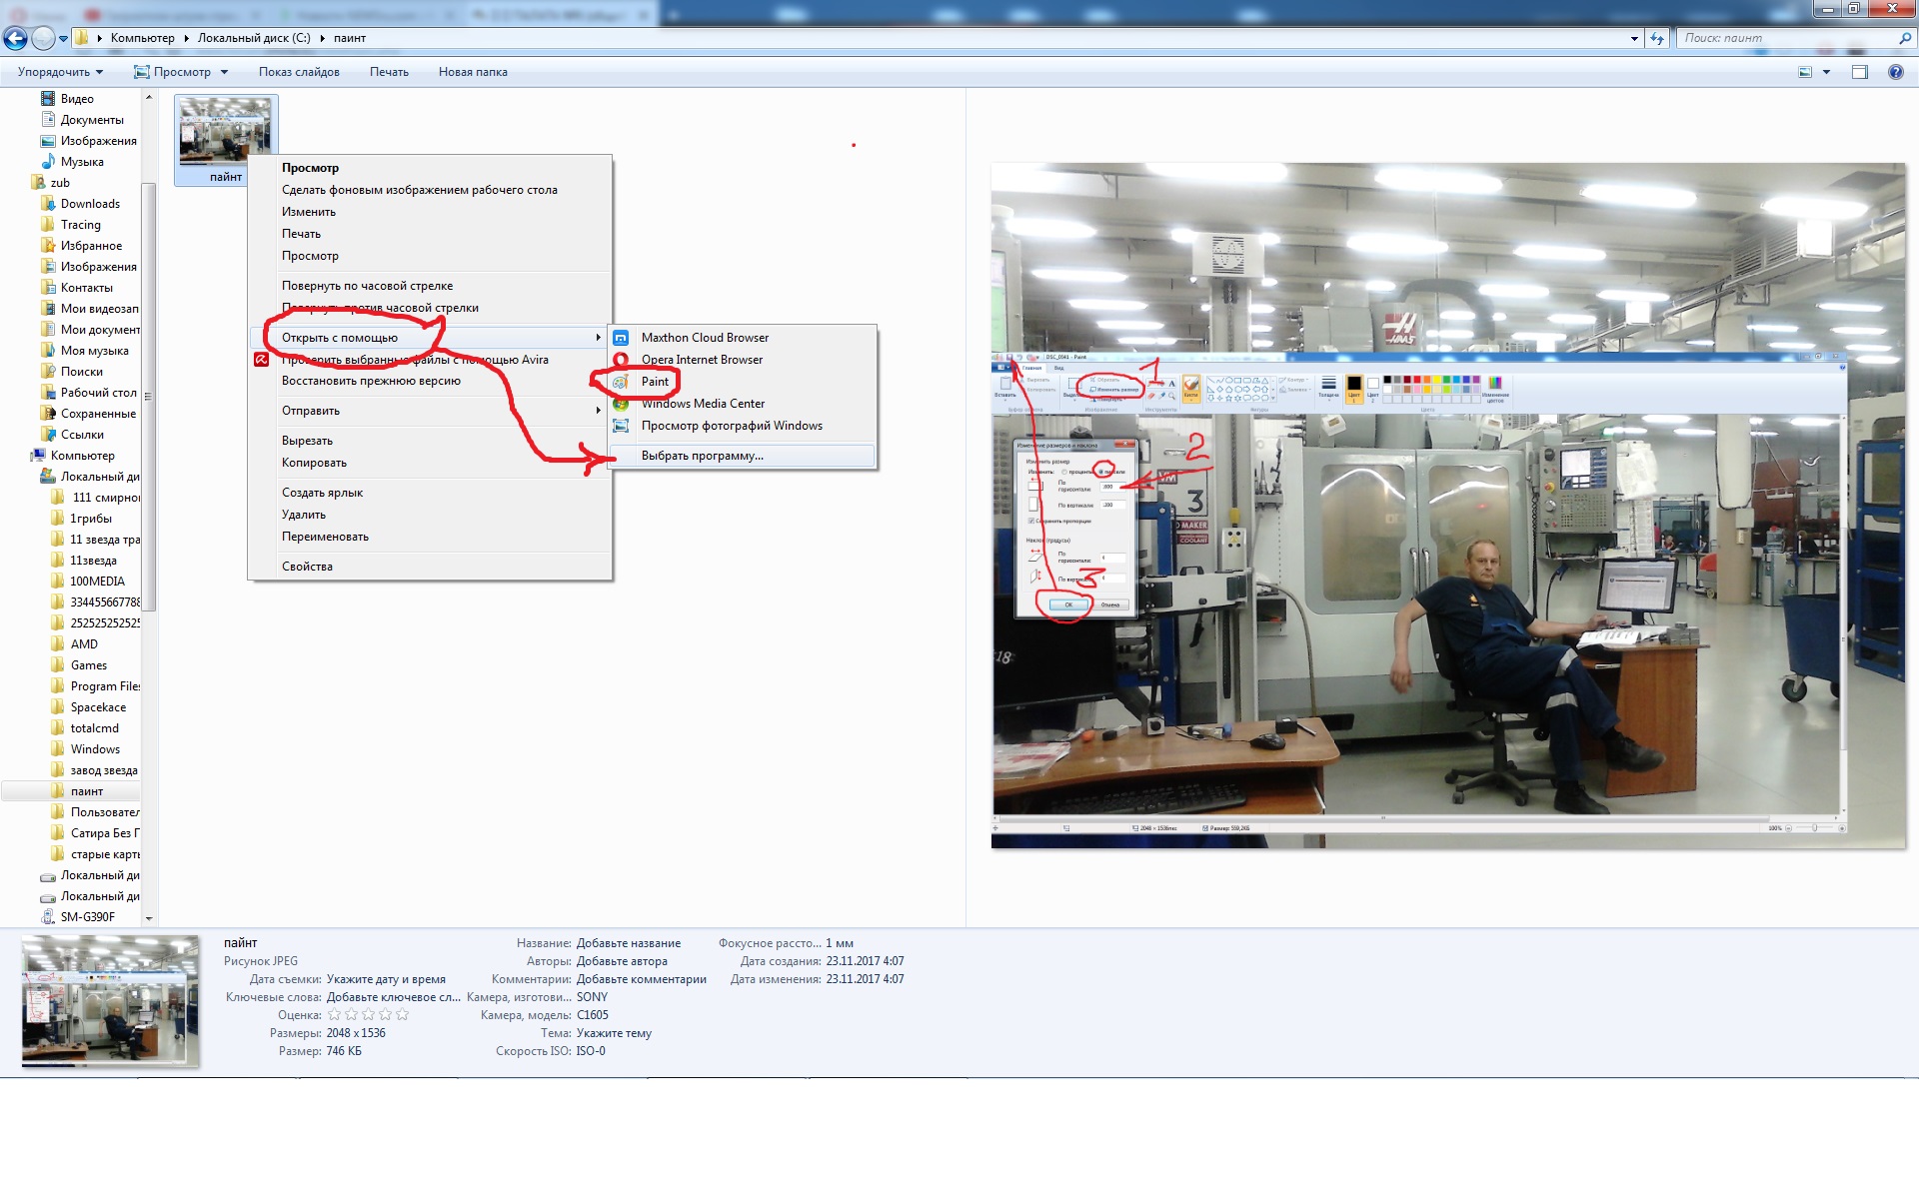1919x1199 pixels.
Task: Choose Выбрать программу... menu item
Action: point(702,456)
